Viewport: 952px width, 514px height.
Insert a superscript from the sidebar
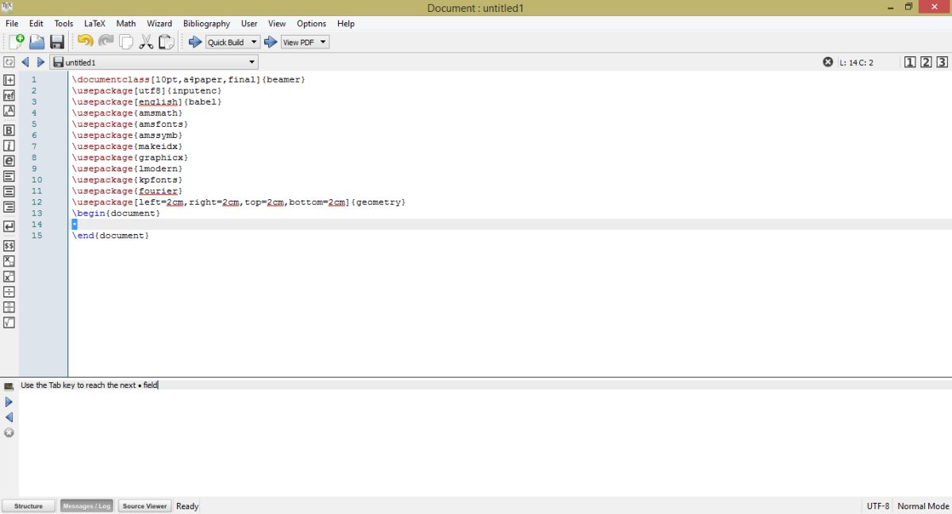click(10, 277)
